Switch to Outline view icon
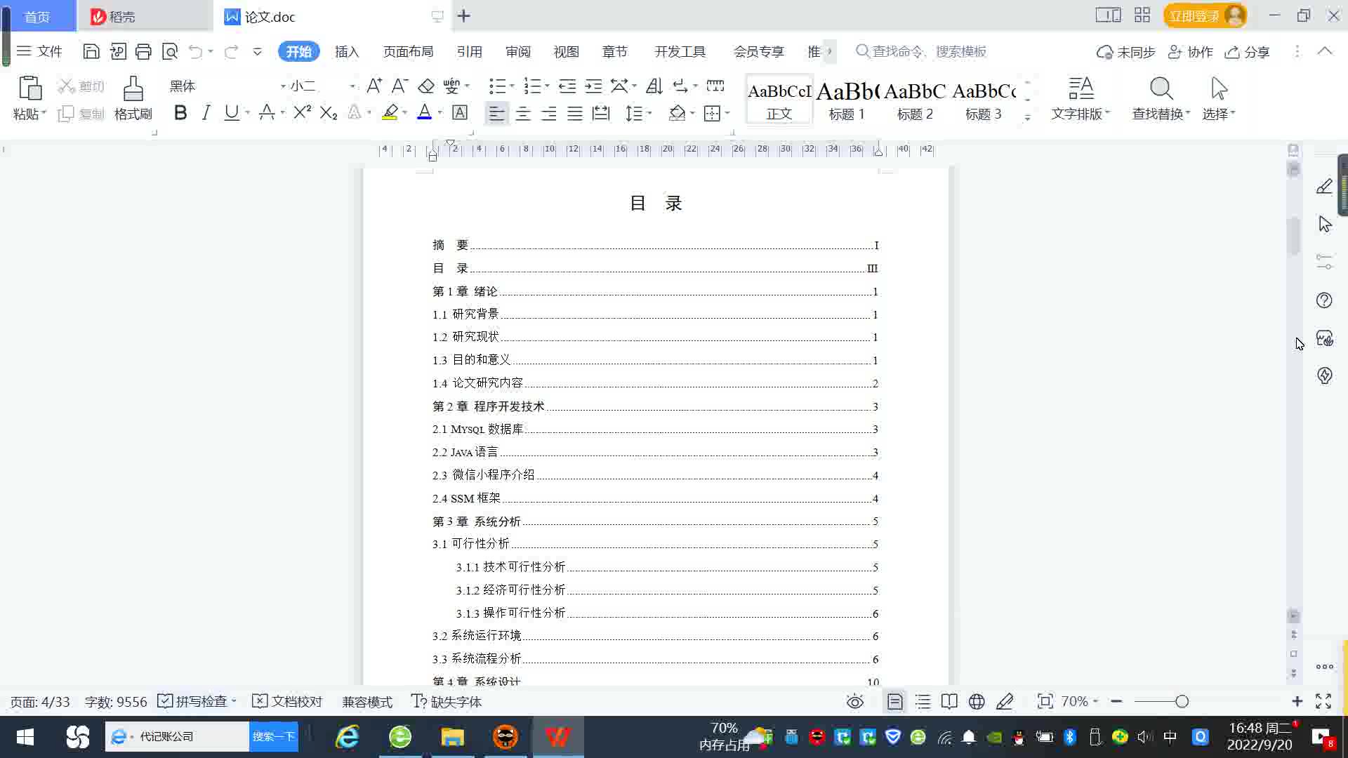The image size is (1348, 758). (x=923, y=701)
